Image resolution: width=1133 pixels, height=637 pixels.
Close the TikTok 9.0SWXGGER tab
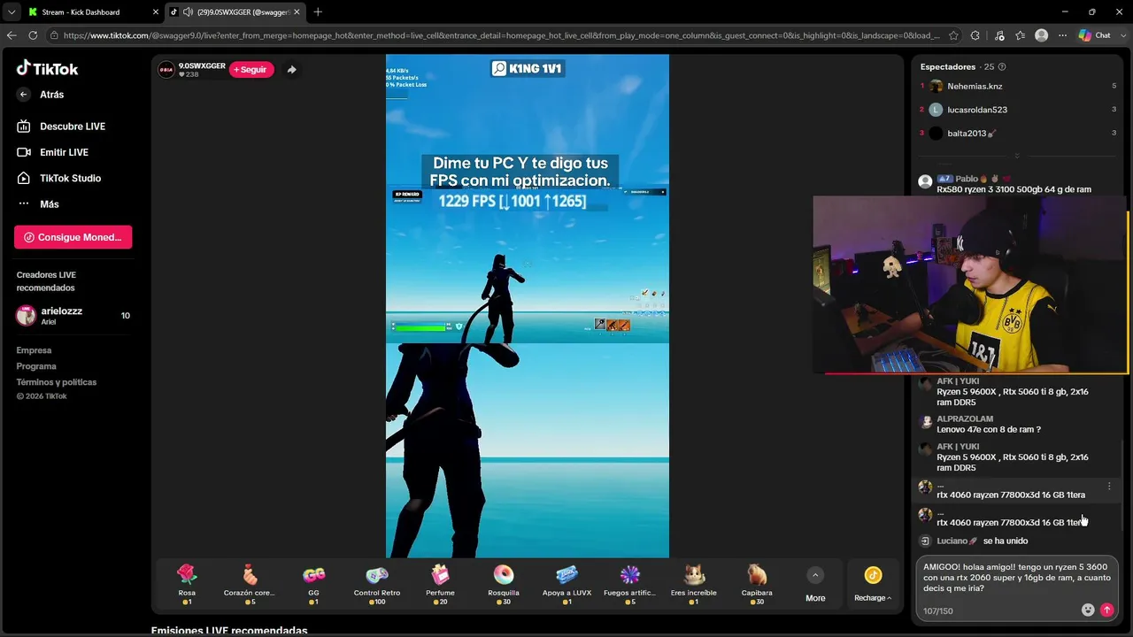297,12
